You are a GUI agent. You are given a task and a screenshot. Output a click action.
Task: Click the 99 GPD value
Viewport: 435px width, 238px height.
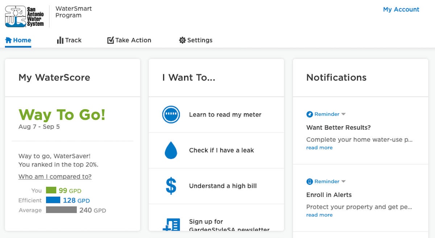[70, 191]
